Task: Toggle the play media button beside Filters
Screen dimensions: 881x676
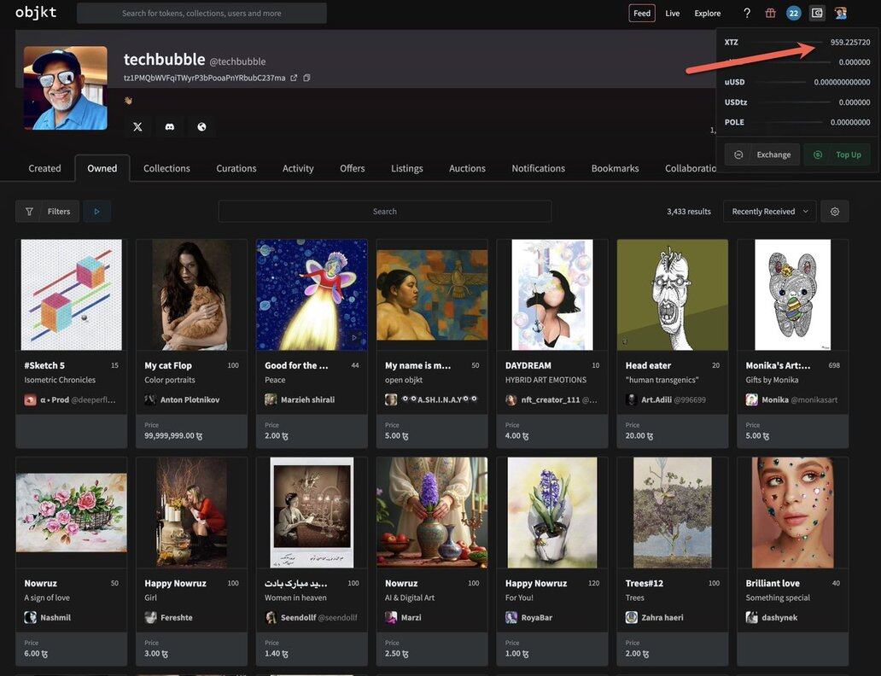Action: [96, 212]
